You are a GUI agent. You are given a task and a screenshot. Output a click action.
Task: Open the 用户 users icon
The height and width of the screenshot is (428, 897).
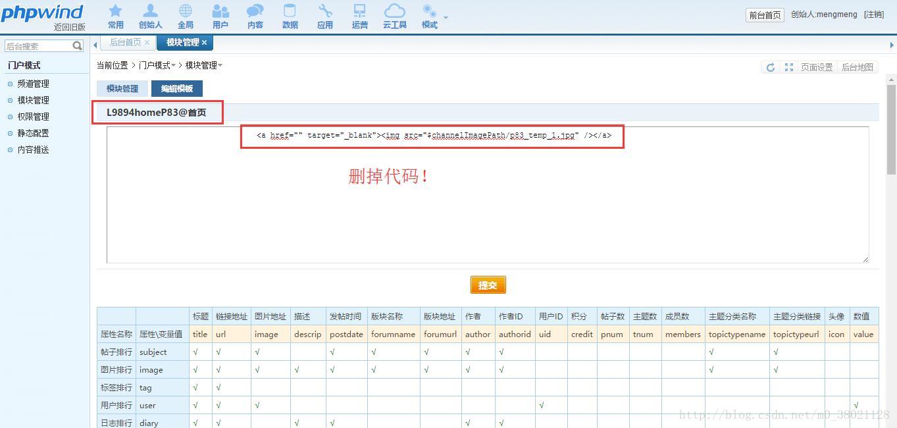220,16
